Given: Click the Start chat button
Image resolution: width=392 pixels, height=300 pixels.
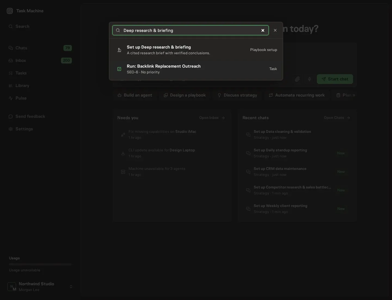Looking at the screenshot, I should pyautogui.click(x=335, y=79).
